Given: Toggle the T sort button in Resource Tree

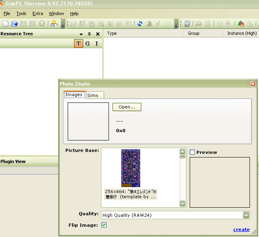Looking at the screenshot, I should point(78,44).
